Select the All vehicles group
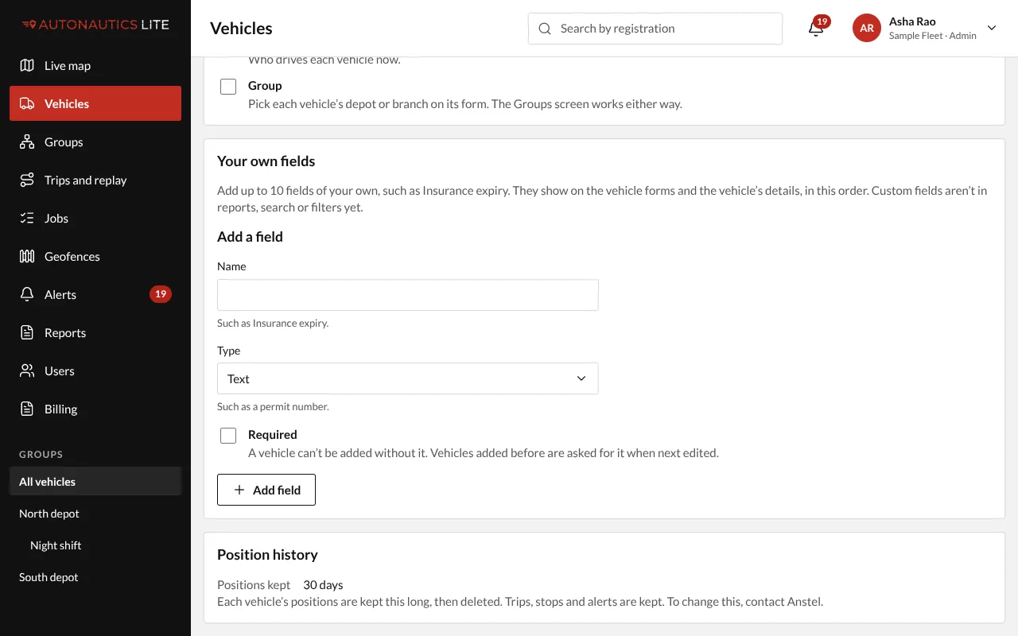The image size is (1018, 636). 95,482
